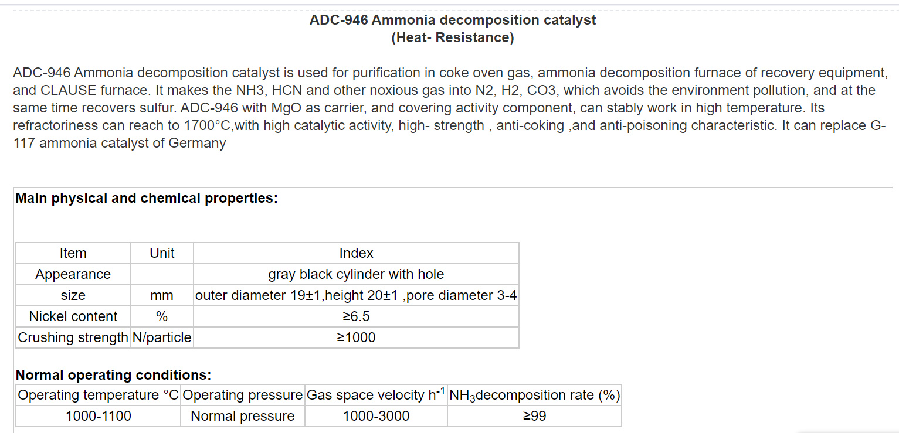This screenshot has width=899, height=433.
Task: Click the Crushing strength row label
Action: pyautogui.click(x=73, y=337)
